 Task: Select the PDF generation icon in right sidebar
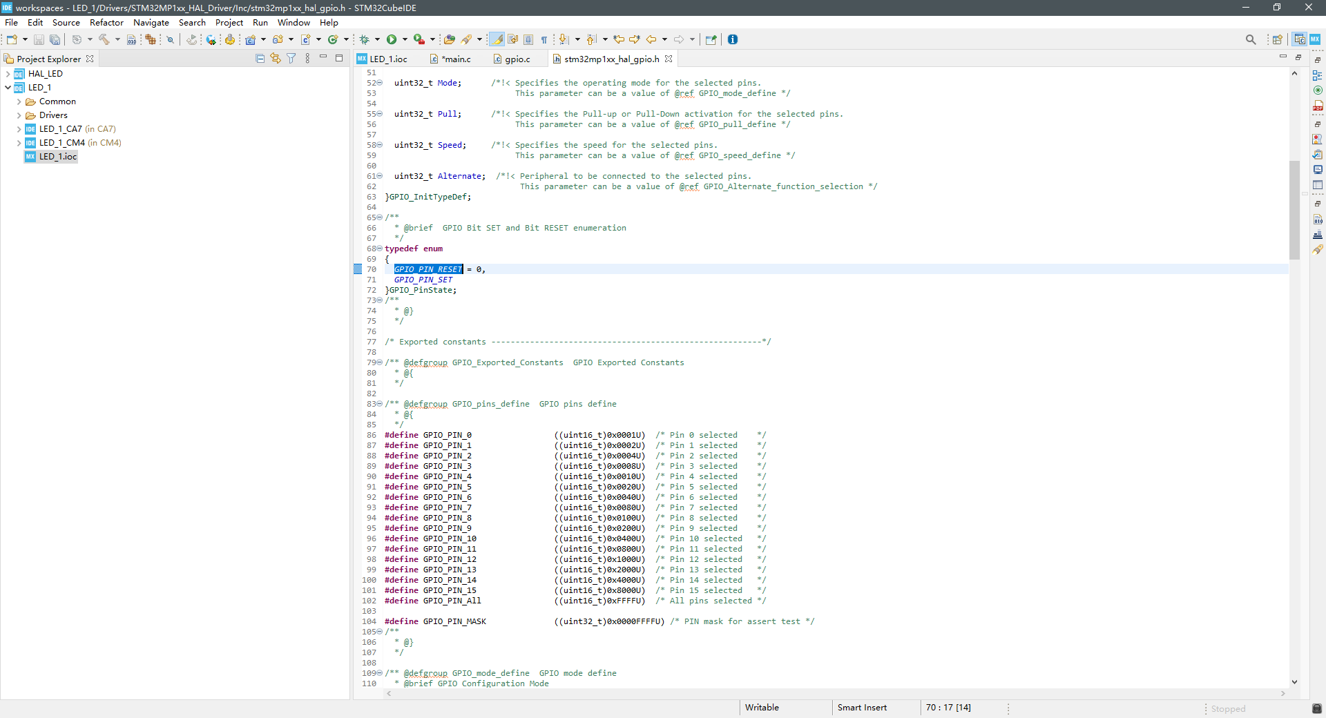click(x=1318, y=105)
